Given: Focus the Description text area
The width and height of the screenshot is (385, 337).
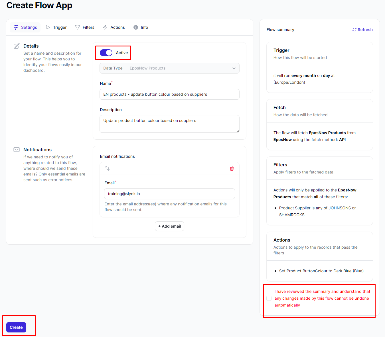Looking at the screenshot, I should [x=169, y=124].
